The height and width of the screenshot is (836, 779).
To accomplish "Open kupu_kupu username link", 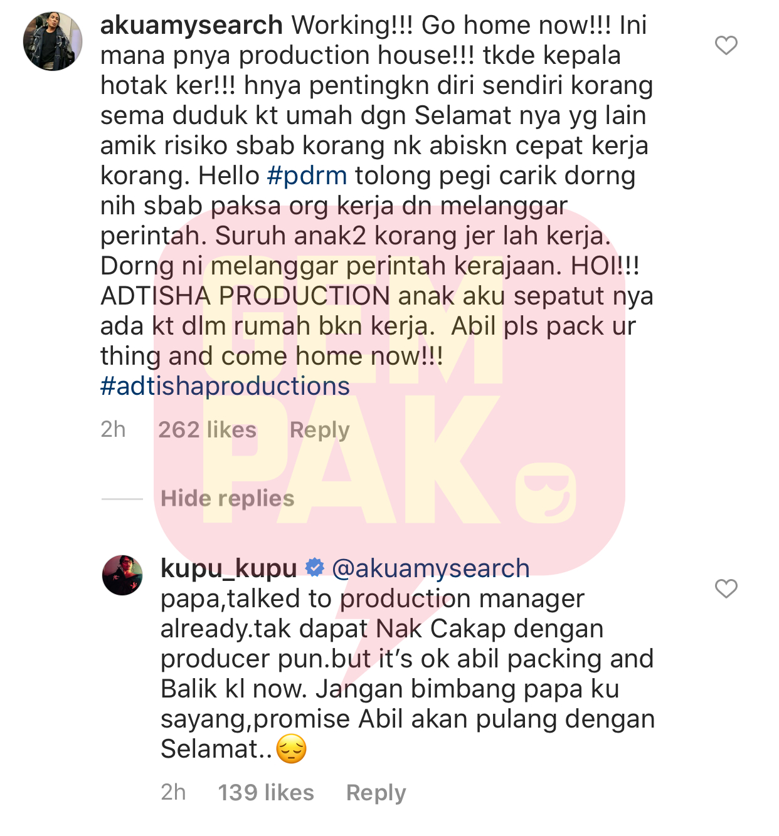I will [x=229, y=568].
